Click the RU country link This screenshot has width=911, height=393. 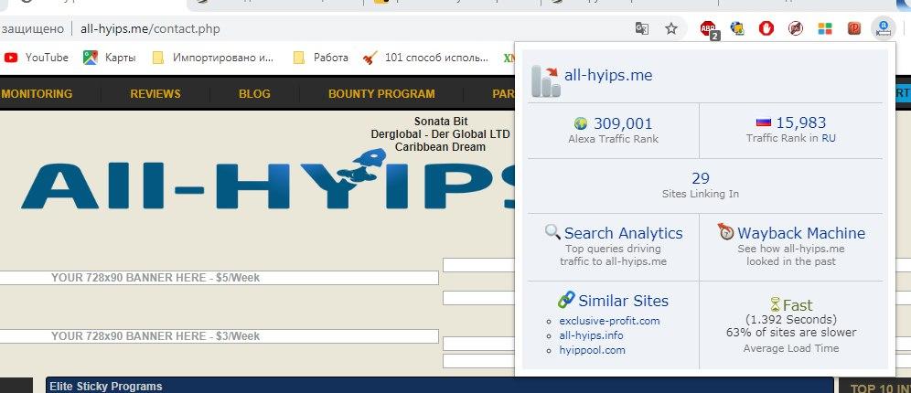point(829,138)
